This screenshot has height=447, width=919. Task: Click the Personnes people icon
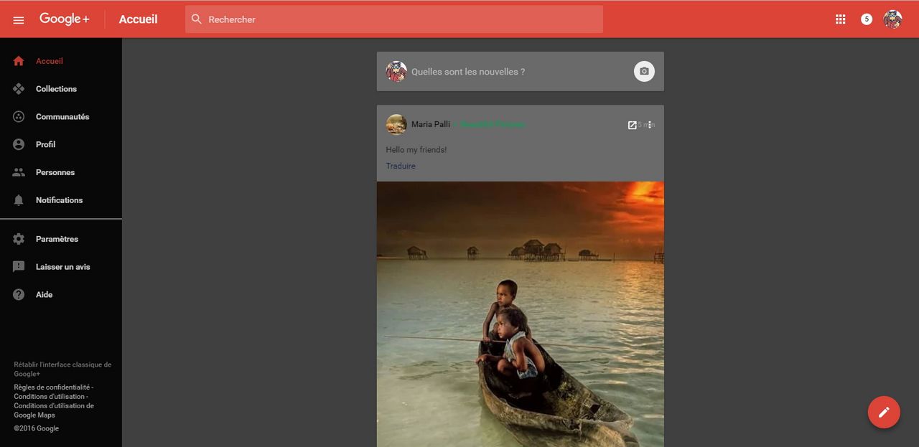click(x=19, y=172)
